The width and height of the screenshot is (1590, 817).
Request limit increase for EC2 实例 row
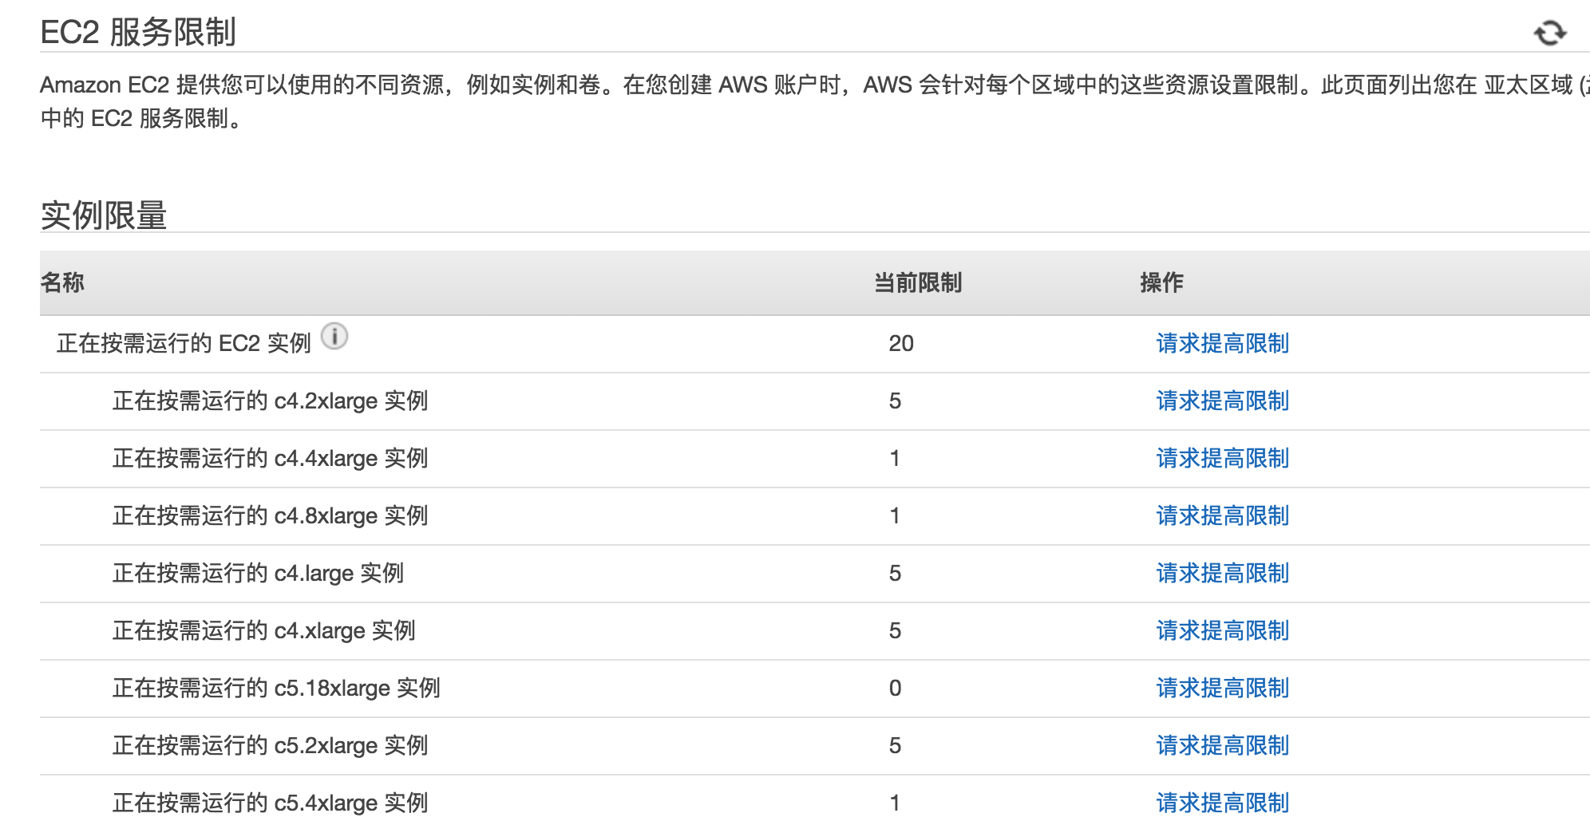click(1223, 343)
